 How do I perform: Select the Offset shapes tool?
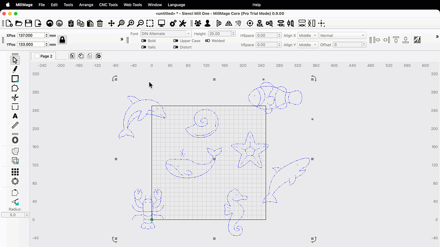pyautogui.click(x=15, y=140)
